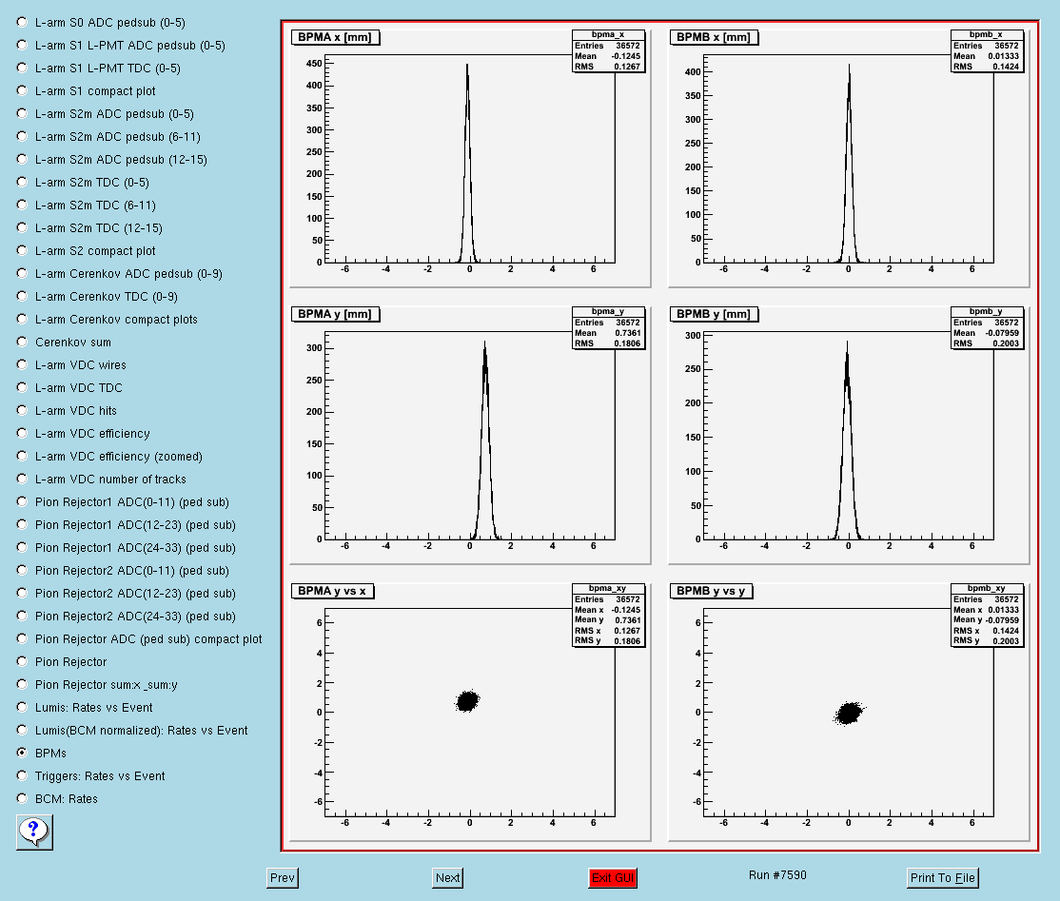Image resolution: width=1060 pixels, height=901 pixels.
Task: Select Lumis: Rates vs Event
Action: pos(22,708)
